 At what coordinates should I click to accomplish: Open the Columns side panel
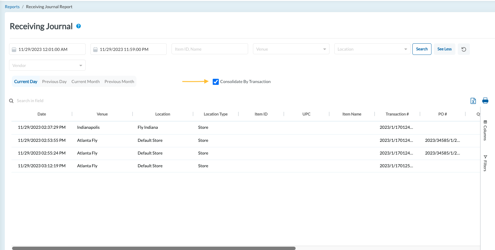pos(485,131)
